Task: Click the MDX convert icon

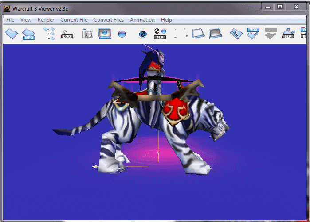Action: (253, 34)
